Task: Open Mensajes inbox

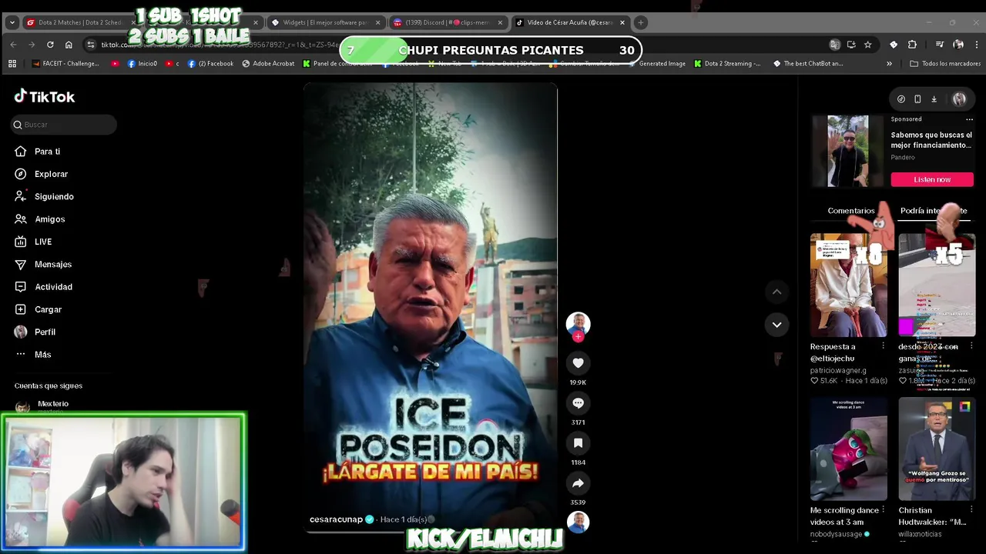Action: tap(43, 264)
